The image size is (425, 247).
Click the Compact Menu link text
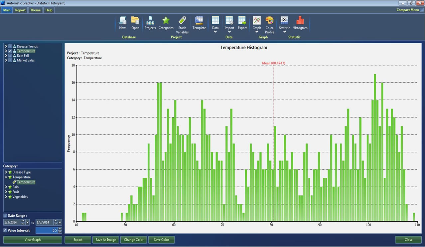(408, 10)
